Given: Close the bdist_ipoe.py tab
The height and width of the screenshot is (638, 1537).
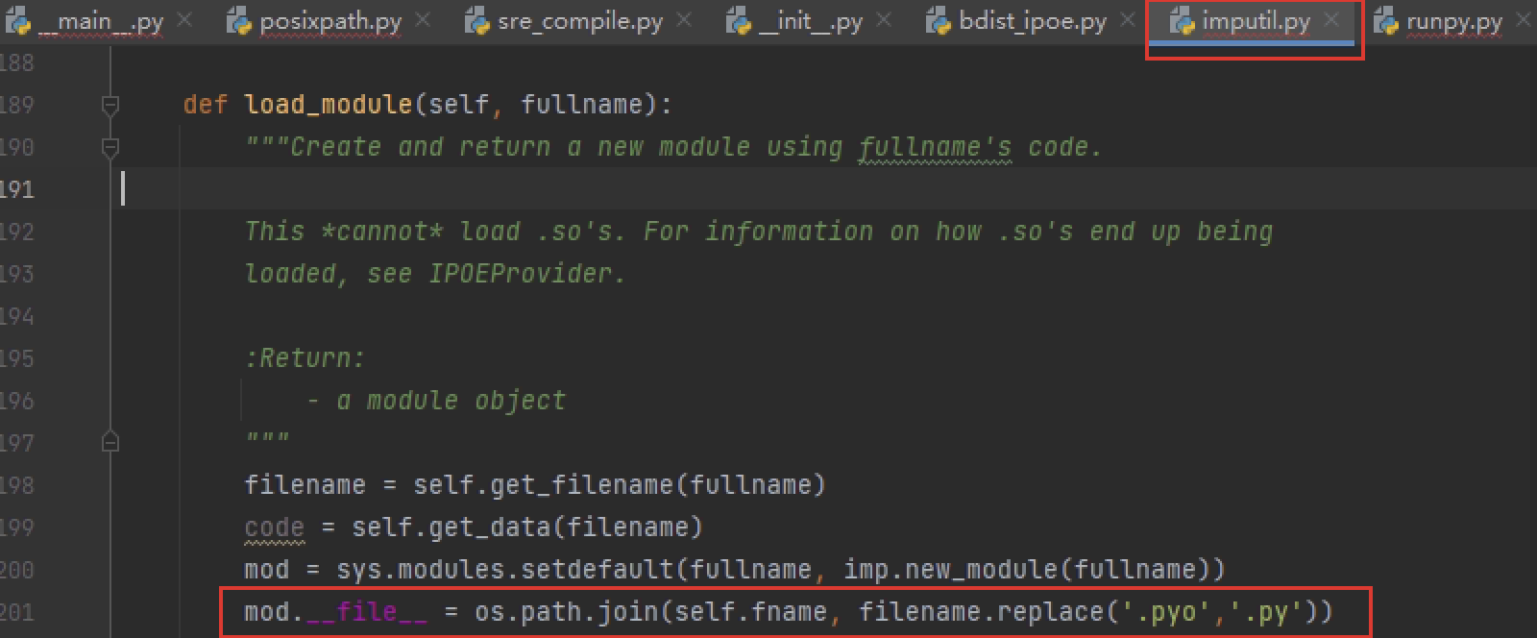Looking at the screenshot, I should (x=1128, y=19).
